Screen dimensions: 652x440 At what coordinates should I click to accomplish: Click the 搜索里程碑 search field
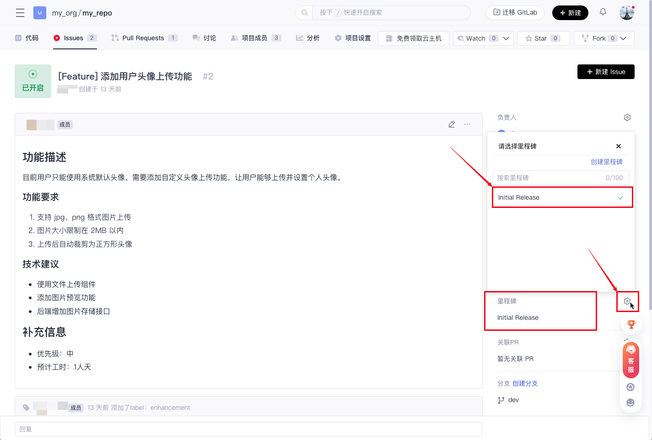[549, 178]
